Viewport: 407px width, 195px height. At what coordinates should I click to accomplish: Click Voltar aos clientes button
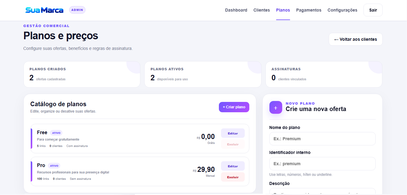pos(356,39)
